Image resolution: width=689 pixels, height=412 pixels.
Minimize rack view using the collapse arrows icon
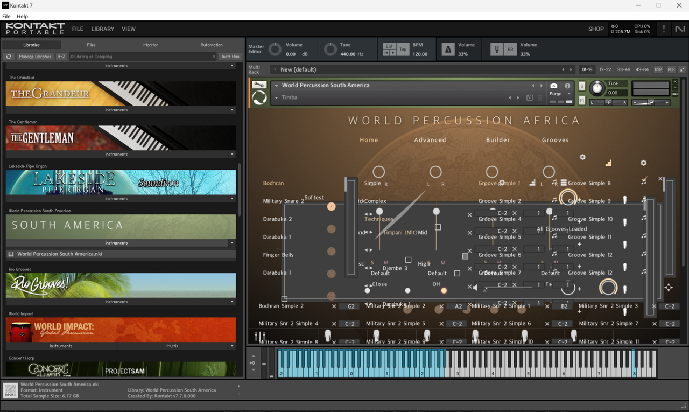pyautogui.click(x=683, y=69)
